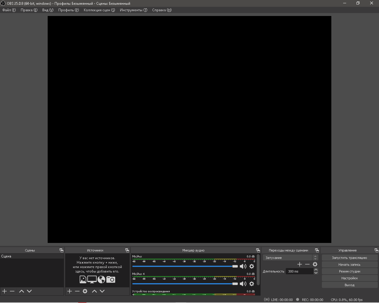Image resolution: width=379 pixels, height=303 pixels.
Task: Restore down the OBS window
Action: pos(358,3)
